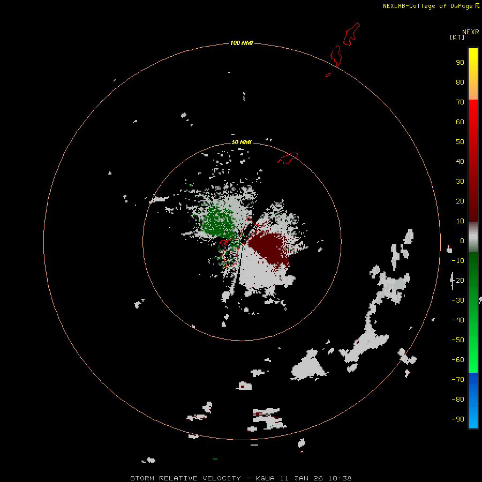482x482 pixels.
Task: Click the KGUA station identifier in caption
Action: tap(265, 478)
